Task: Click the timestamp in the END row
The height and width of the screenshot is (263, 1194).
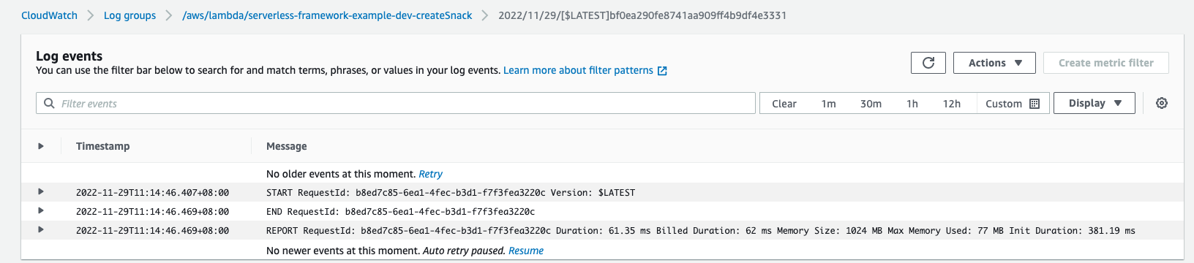Action: pyautogui.click(x=152, y=212)
